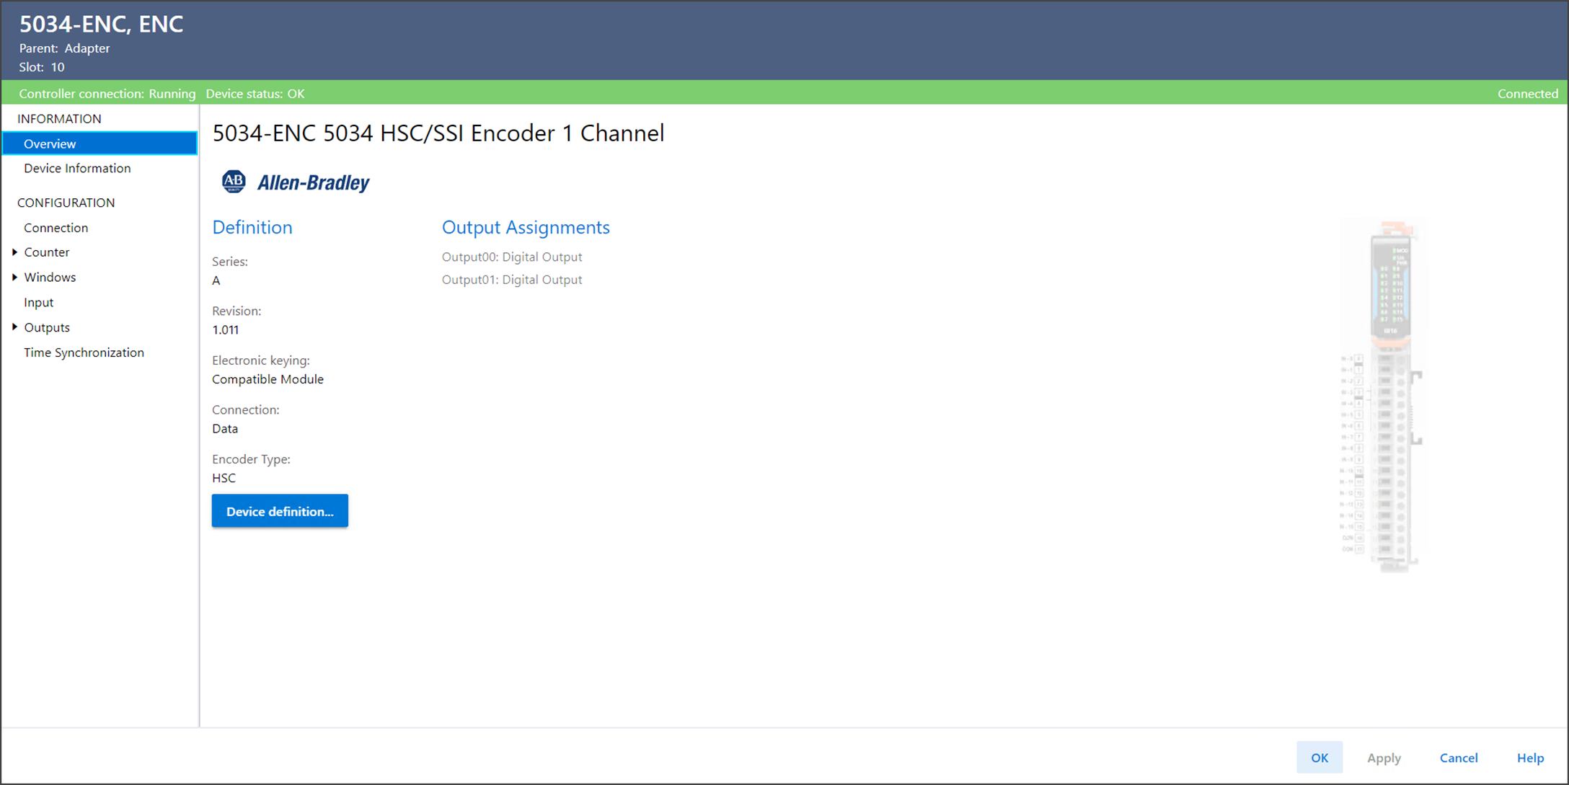The height and width of the screenshot is (785, 1569).
Task: Click the Allen-Bradley AB logo icon
Action: tap(234, 182)
